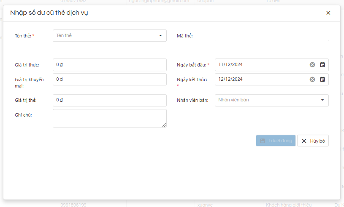Click into the Giá trị thực field
Image resolution: width=344 pixels, height=207 pixels.
[x=110, y=65]
